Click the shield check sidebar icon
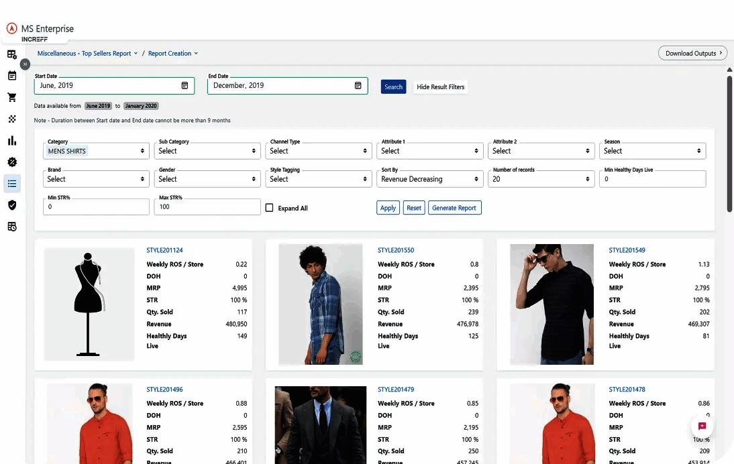 12,205
